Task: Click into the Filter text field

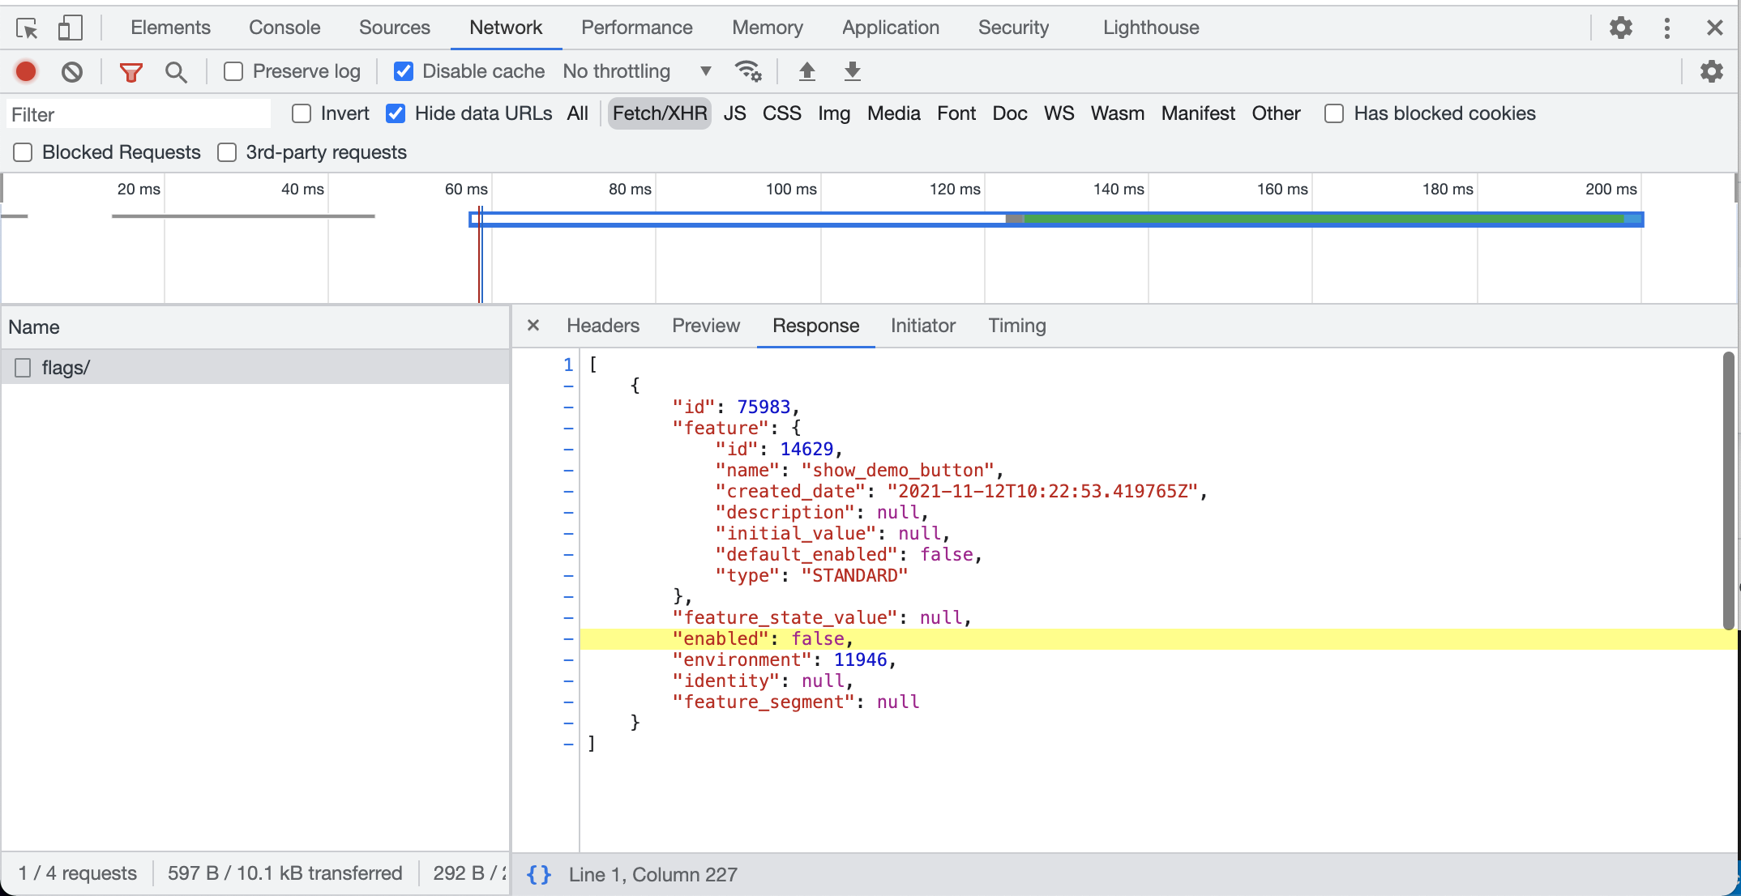Action: point(138,114)
